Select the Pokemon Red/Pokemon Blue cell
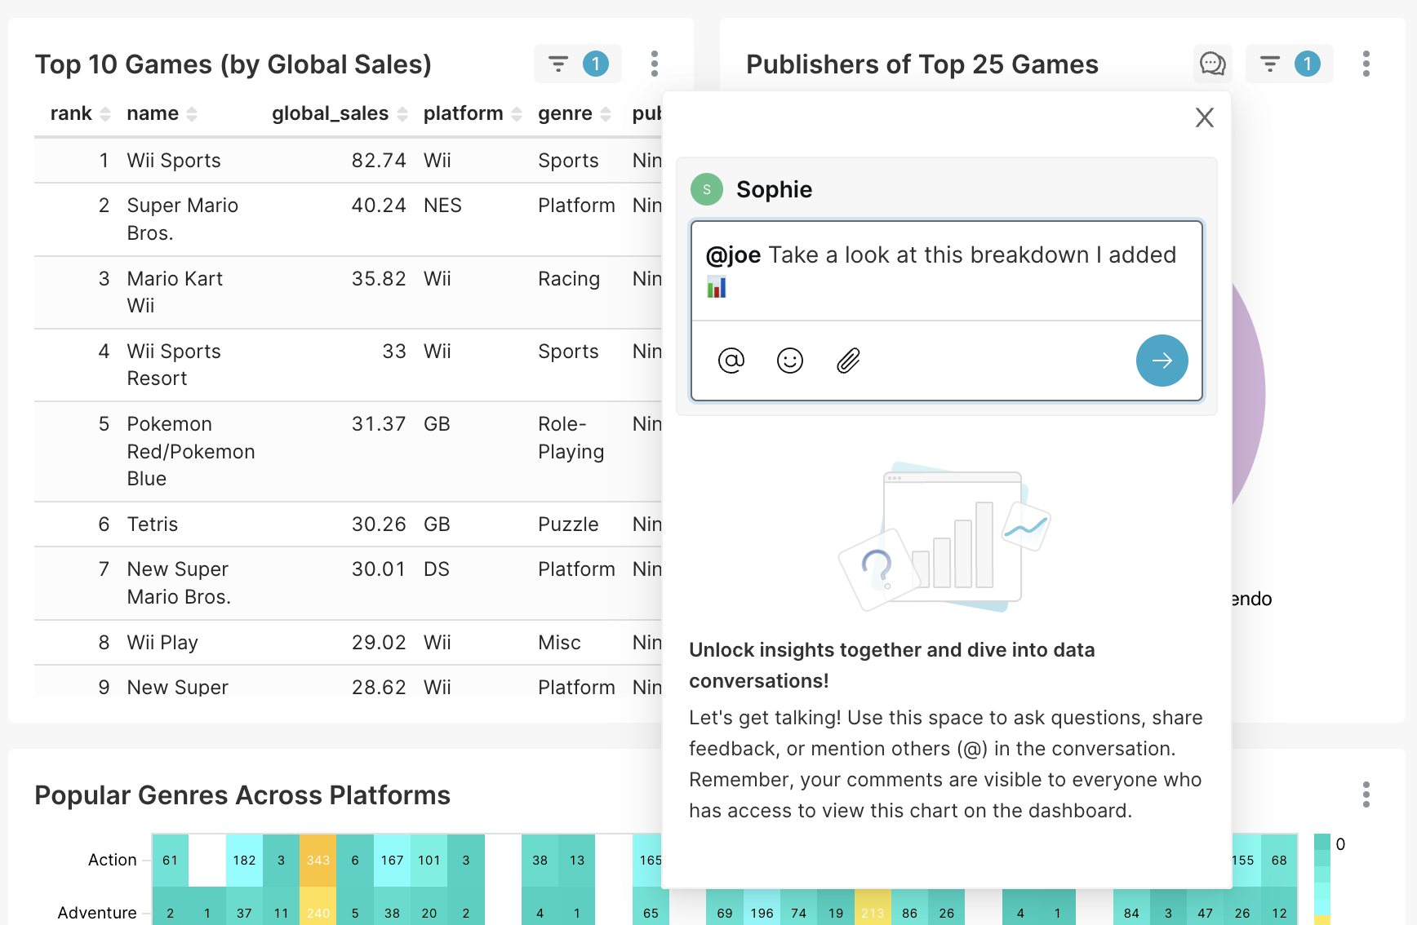 [x=191, y=451]
